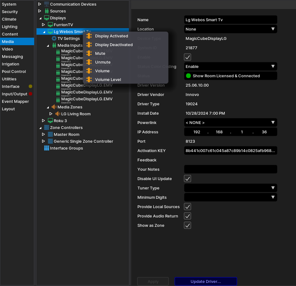Click the Display Deactivated event icon

89,45
